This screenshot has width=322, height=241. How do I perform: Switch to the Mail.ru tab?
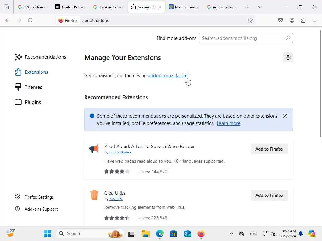click(x=184, y=7)
